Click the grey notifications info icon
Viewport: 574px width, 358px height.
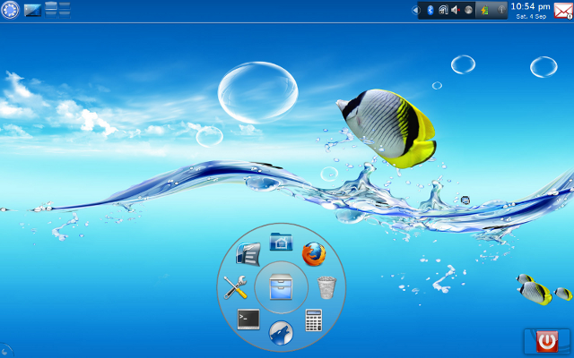point(501,10)
